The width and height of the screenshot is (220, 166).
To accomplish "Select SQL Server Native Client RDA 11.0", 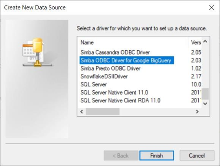I will click(x=120, y=100).
